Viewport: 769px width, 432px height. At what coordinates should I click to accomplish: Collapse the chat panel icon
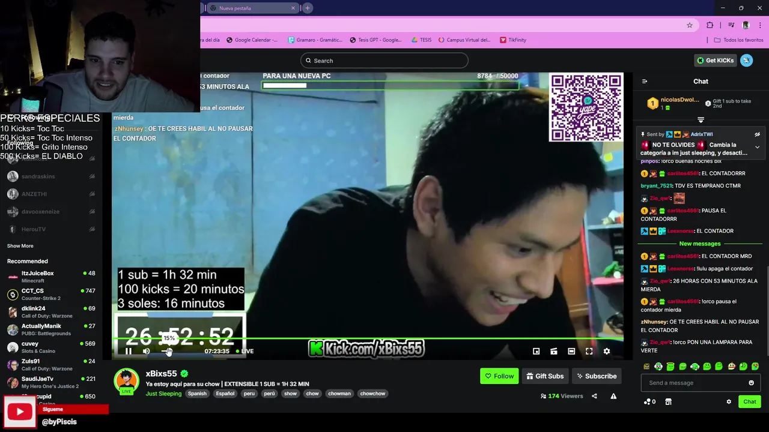[x=645, y=81]
